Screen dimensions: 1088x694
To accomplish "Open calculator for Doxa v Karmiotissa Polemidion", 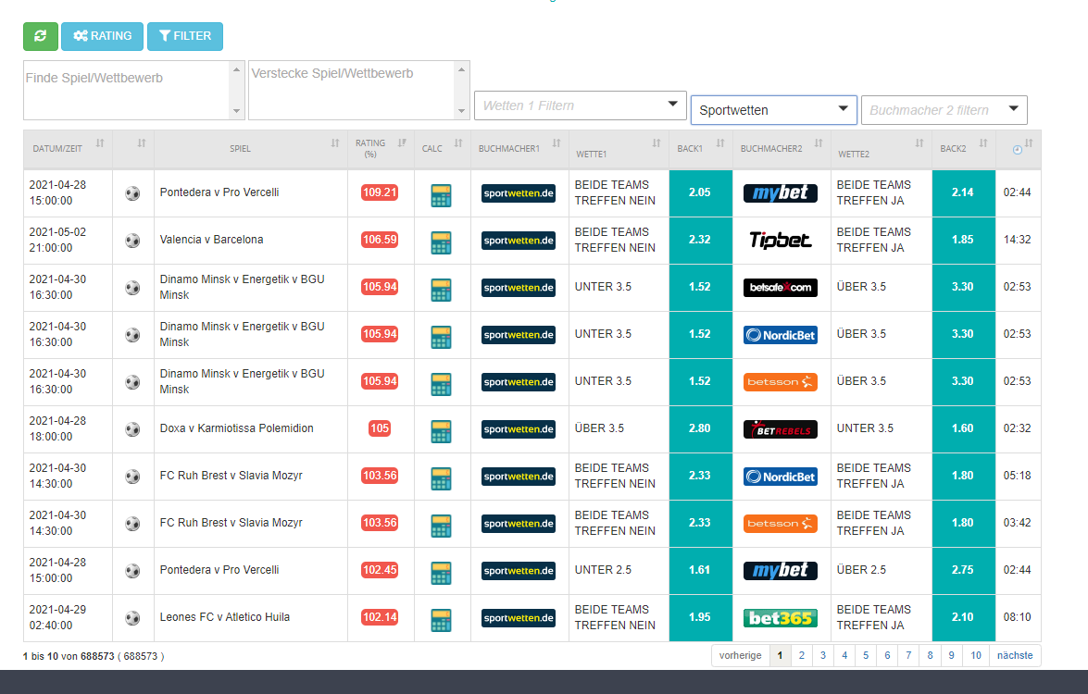I will point(442,431).
